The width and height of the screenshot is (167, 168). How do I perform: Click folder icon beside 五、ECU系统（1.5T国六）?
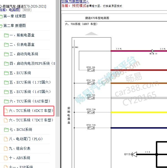tap(6, 82)
